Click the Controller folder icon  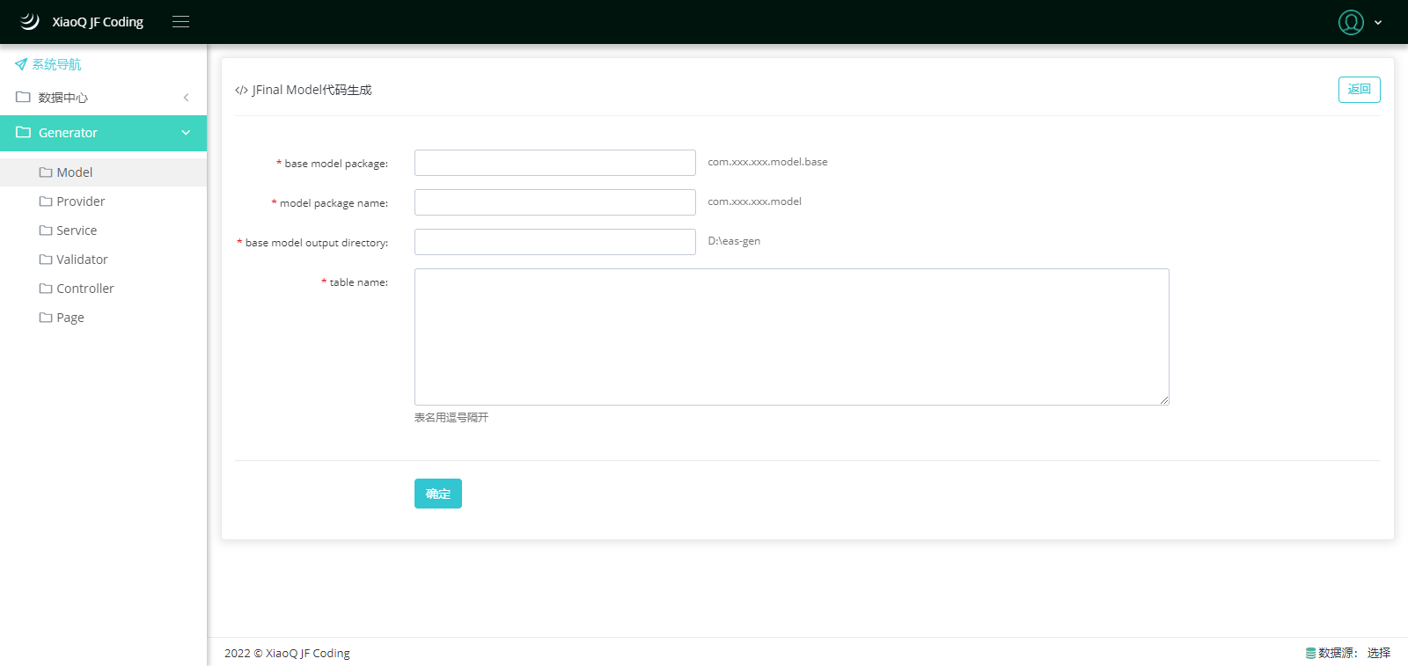coord(46,289)
